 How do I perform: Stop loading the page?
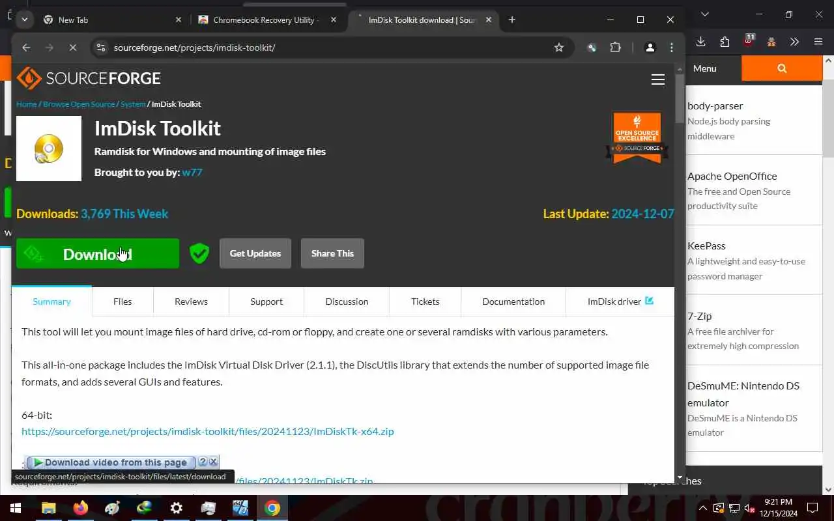click(73, 48)
